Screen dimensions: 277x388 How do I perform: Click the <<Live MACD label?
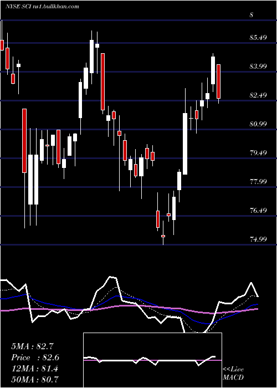pos(233,373)
